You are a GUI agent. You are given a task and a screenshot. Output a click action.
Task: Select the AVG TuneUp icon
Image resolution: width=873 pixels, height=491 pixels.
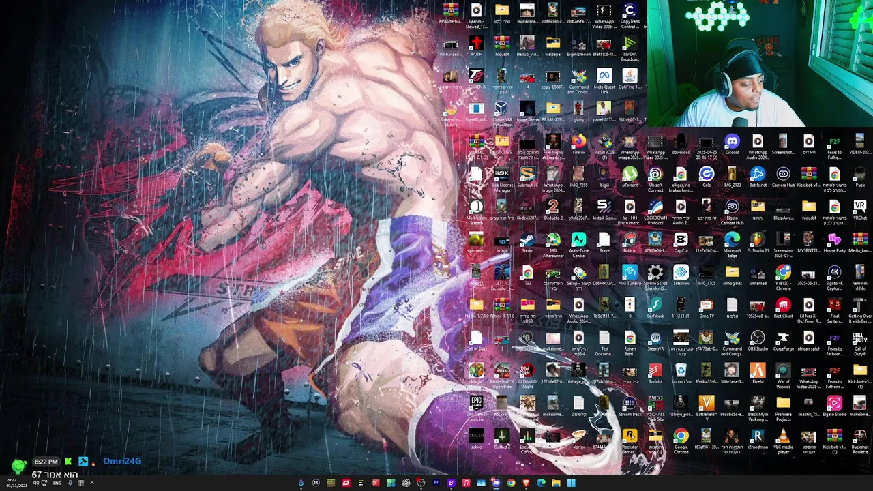pos(630,276)
